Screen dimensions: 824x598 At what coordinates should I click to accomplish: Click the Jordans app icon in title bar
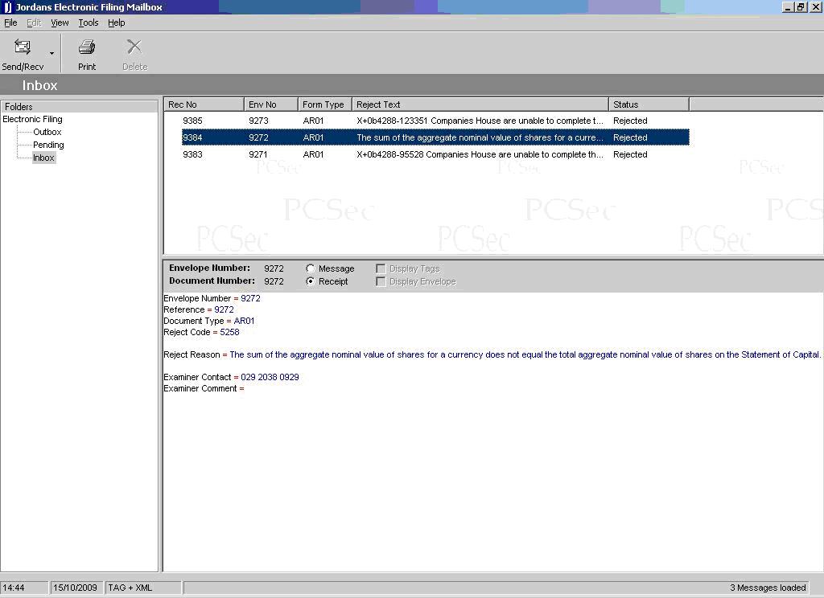(x=7, y=7)
